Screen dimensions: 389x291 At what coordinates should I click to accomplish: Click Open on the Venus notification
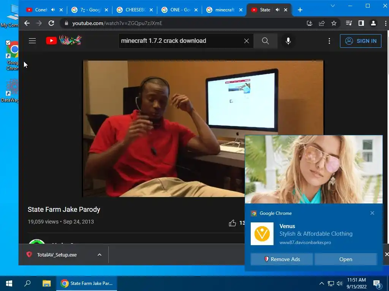click(x=346, y=259)
